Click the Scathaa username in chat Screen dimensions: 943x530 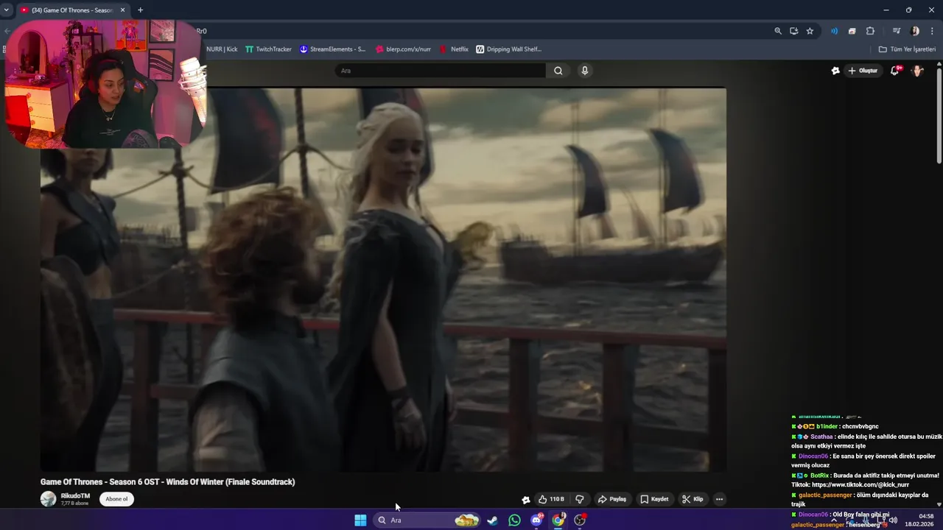(821, 437)
